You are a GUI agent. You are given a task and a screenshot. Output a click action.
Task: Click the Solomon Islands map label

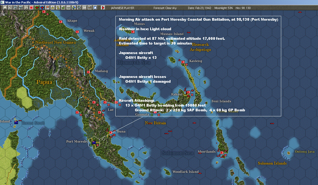click(272, 163)
